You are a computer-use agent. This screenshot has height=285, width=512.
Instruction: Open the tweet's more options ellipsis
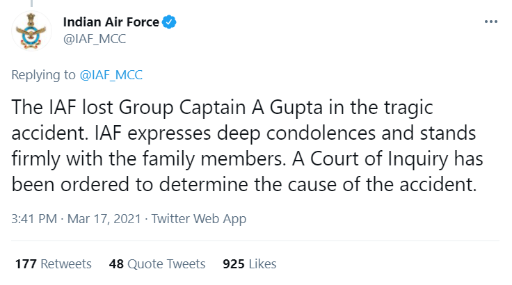492,22
